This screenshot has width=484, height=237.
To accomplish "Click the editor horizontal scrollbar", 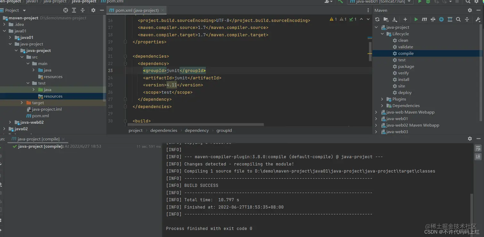I will coord(195,125).
